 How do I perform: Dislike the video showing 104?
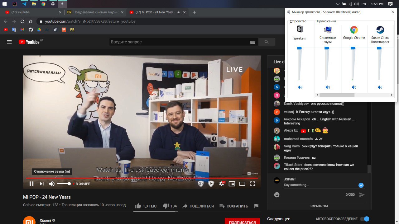170,206
